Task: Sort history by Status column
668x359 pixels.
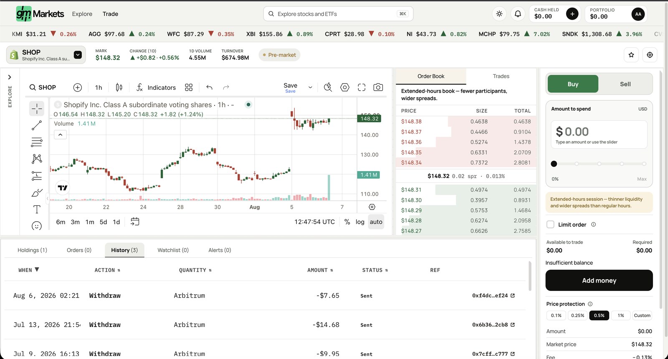Action: [375, 270]
